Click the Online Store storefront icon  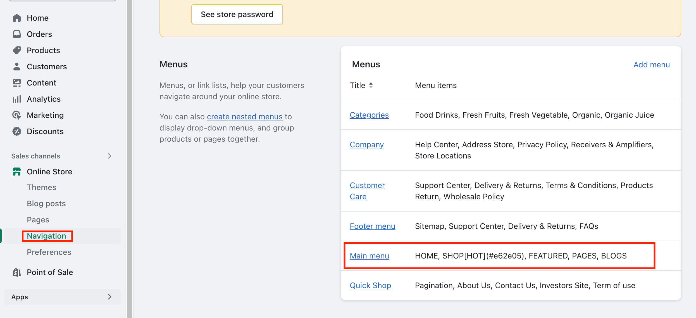pyautogui.click(x=17, y=172)
